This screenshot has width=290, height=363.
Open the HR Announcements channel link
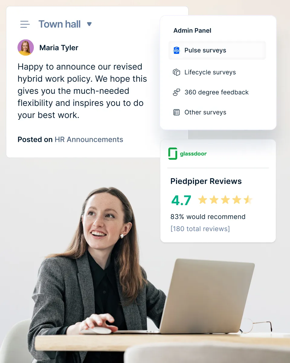click(89, 139)
